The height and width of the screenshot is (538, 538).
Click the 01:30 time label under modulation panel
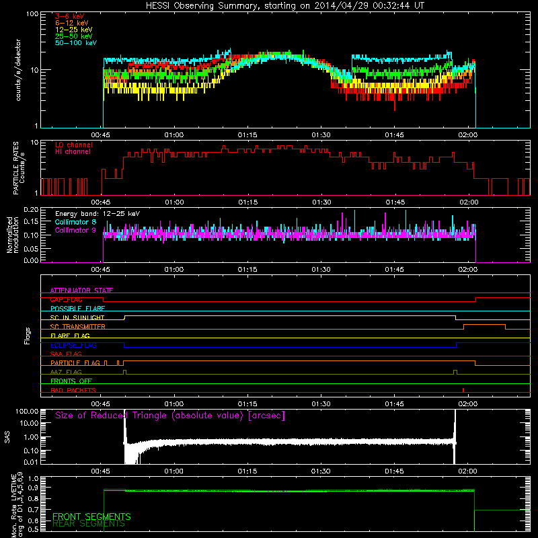[321, 270]
